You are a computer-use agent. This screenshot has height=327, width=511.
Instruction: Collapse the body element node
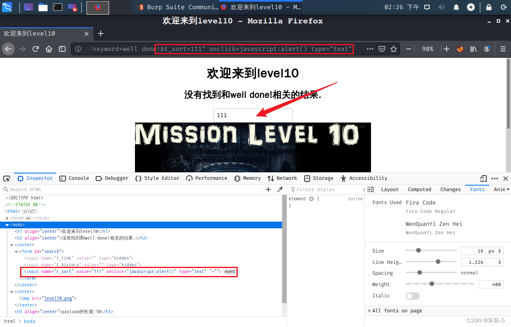[x=7, y=225]
